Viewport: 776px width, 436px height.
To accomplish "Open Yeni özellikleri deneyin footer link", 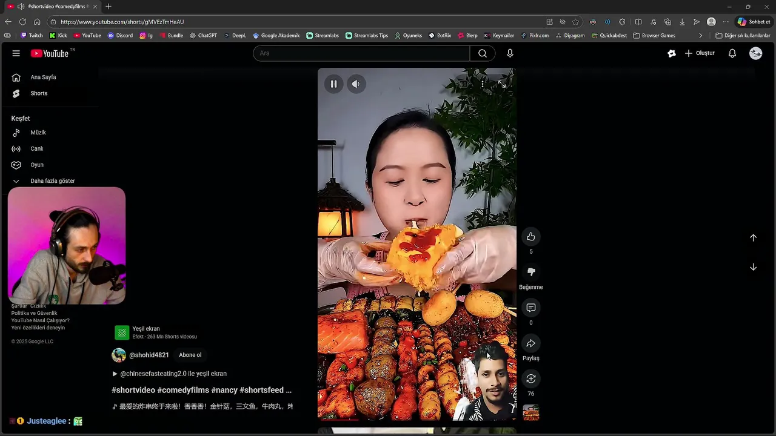I will tap(38, 328).
